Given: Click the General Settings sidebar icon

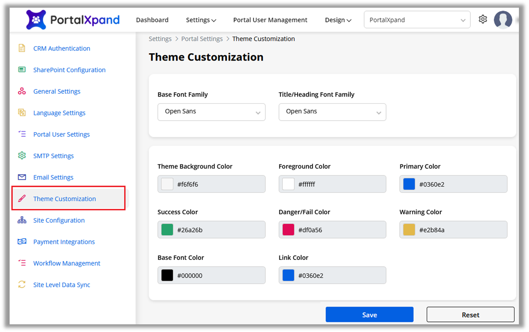Looking at the screenshot, I should pos(22,91).
